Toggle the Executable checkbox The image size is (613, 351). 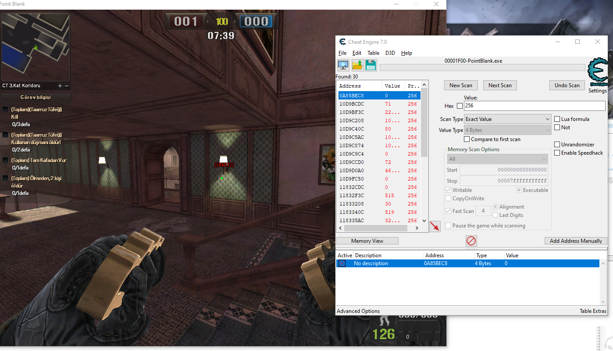click(519, 190)
